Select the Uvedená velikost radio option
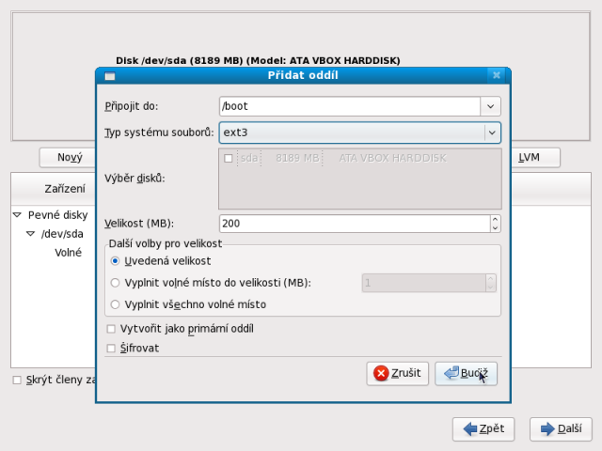 coord(116,260)
